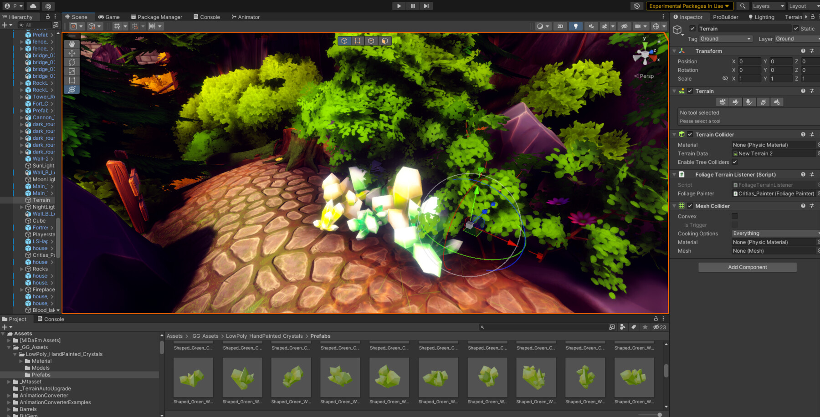This screenshot has height=417, width=820.
Task: Select the Paint Trees terrain tool
Action: pos(749,102)
